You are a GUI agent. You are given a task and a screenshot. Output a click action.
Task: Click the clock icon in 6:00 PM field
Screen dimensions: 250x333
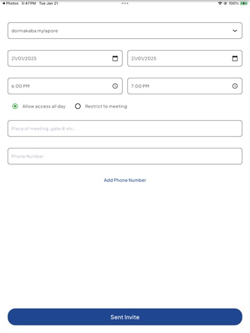pos(115,86)
